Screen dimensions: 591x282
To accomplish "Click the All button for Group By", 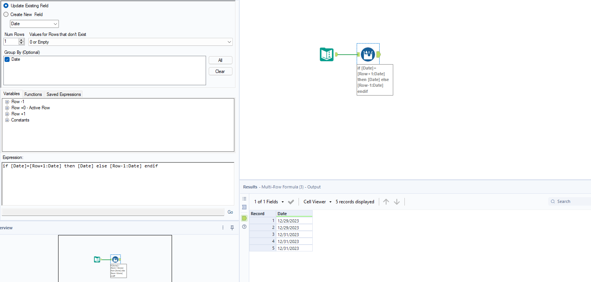I will pyautogui.click(x=220, y=60).
